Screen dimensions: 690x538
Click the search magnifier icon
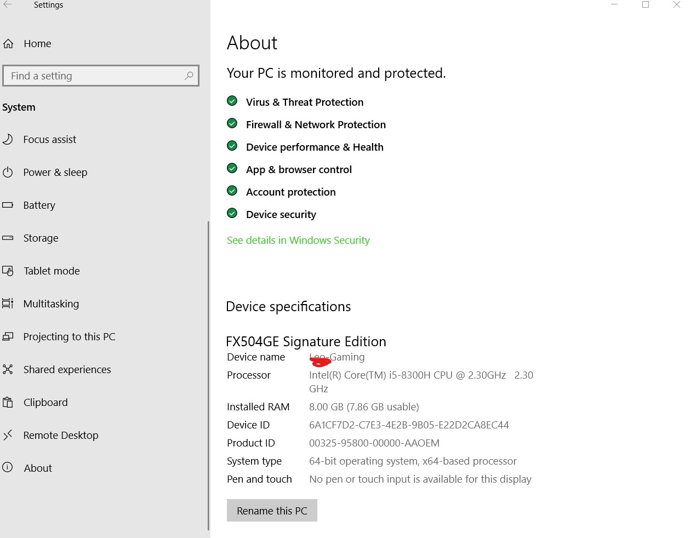pyautogui.click(x=189, y=76)
